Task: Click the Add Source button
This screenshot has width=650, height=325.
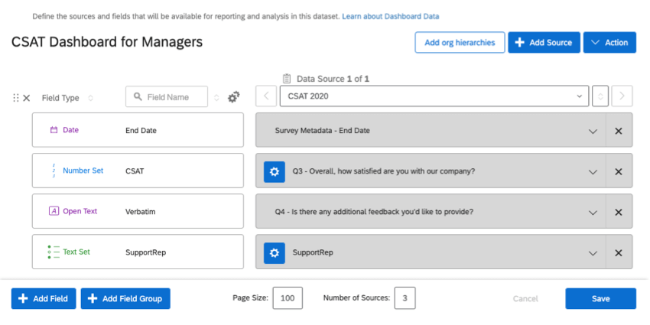Action: (x=543, y=43)
